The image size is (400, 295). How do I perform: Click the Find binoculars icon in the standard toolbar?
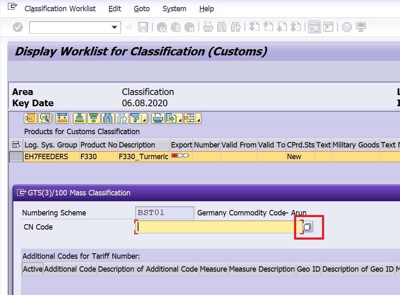[x=221, y=27]
